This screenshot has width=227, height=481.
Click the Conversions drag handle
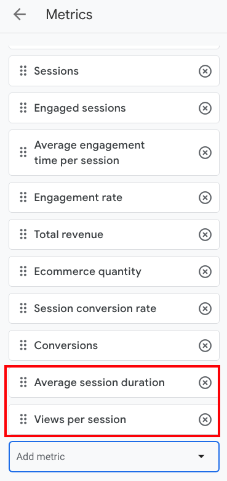click(23, 345)
